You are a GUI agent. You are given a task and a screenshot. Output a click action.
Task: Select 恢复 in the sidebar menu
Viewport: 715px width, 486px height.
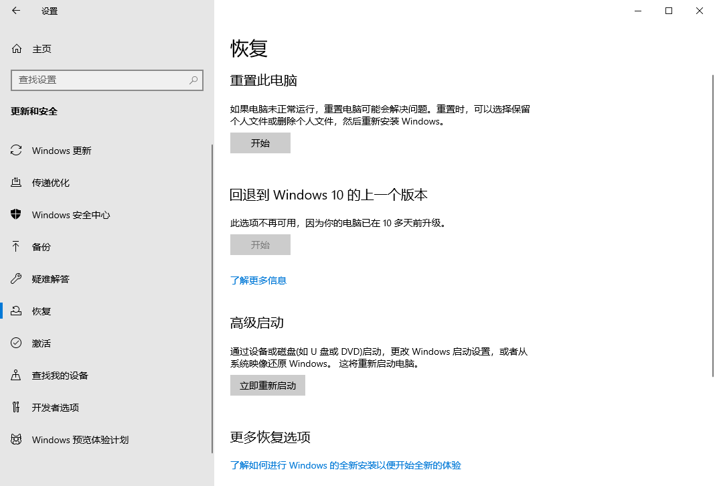[42, 311]
